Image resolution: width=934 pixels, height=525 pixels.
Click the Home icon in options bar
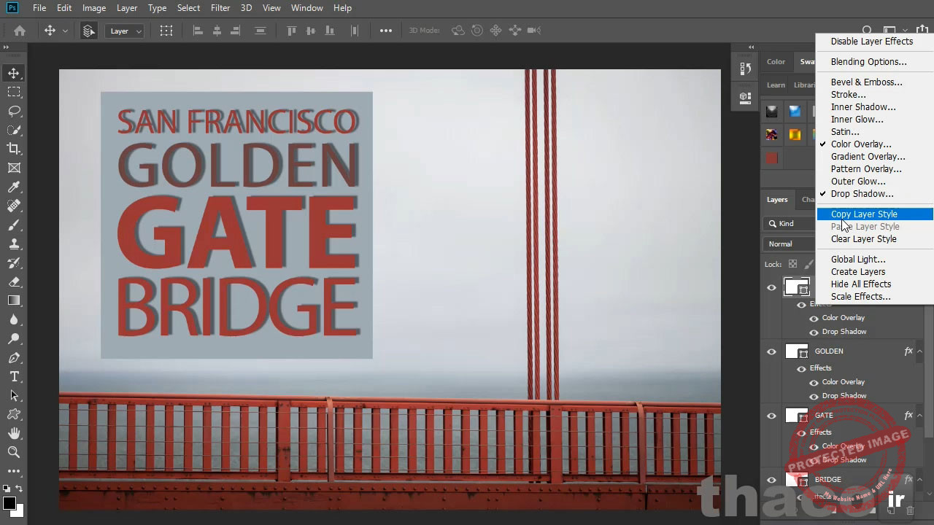(x=20, y=31)
